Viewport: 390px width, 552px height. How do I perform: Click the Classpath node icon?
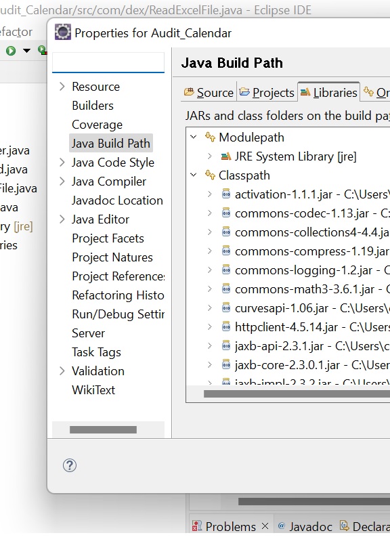(210, 175)
